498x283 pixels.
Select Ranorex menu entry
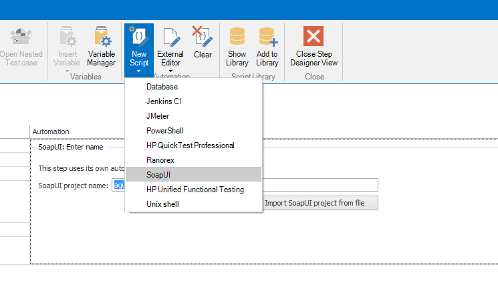[x=160, y=160]
